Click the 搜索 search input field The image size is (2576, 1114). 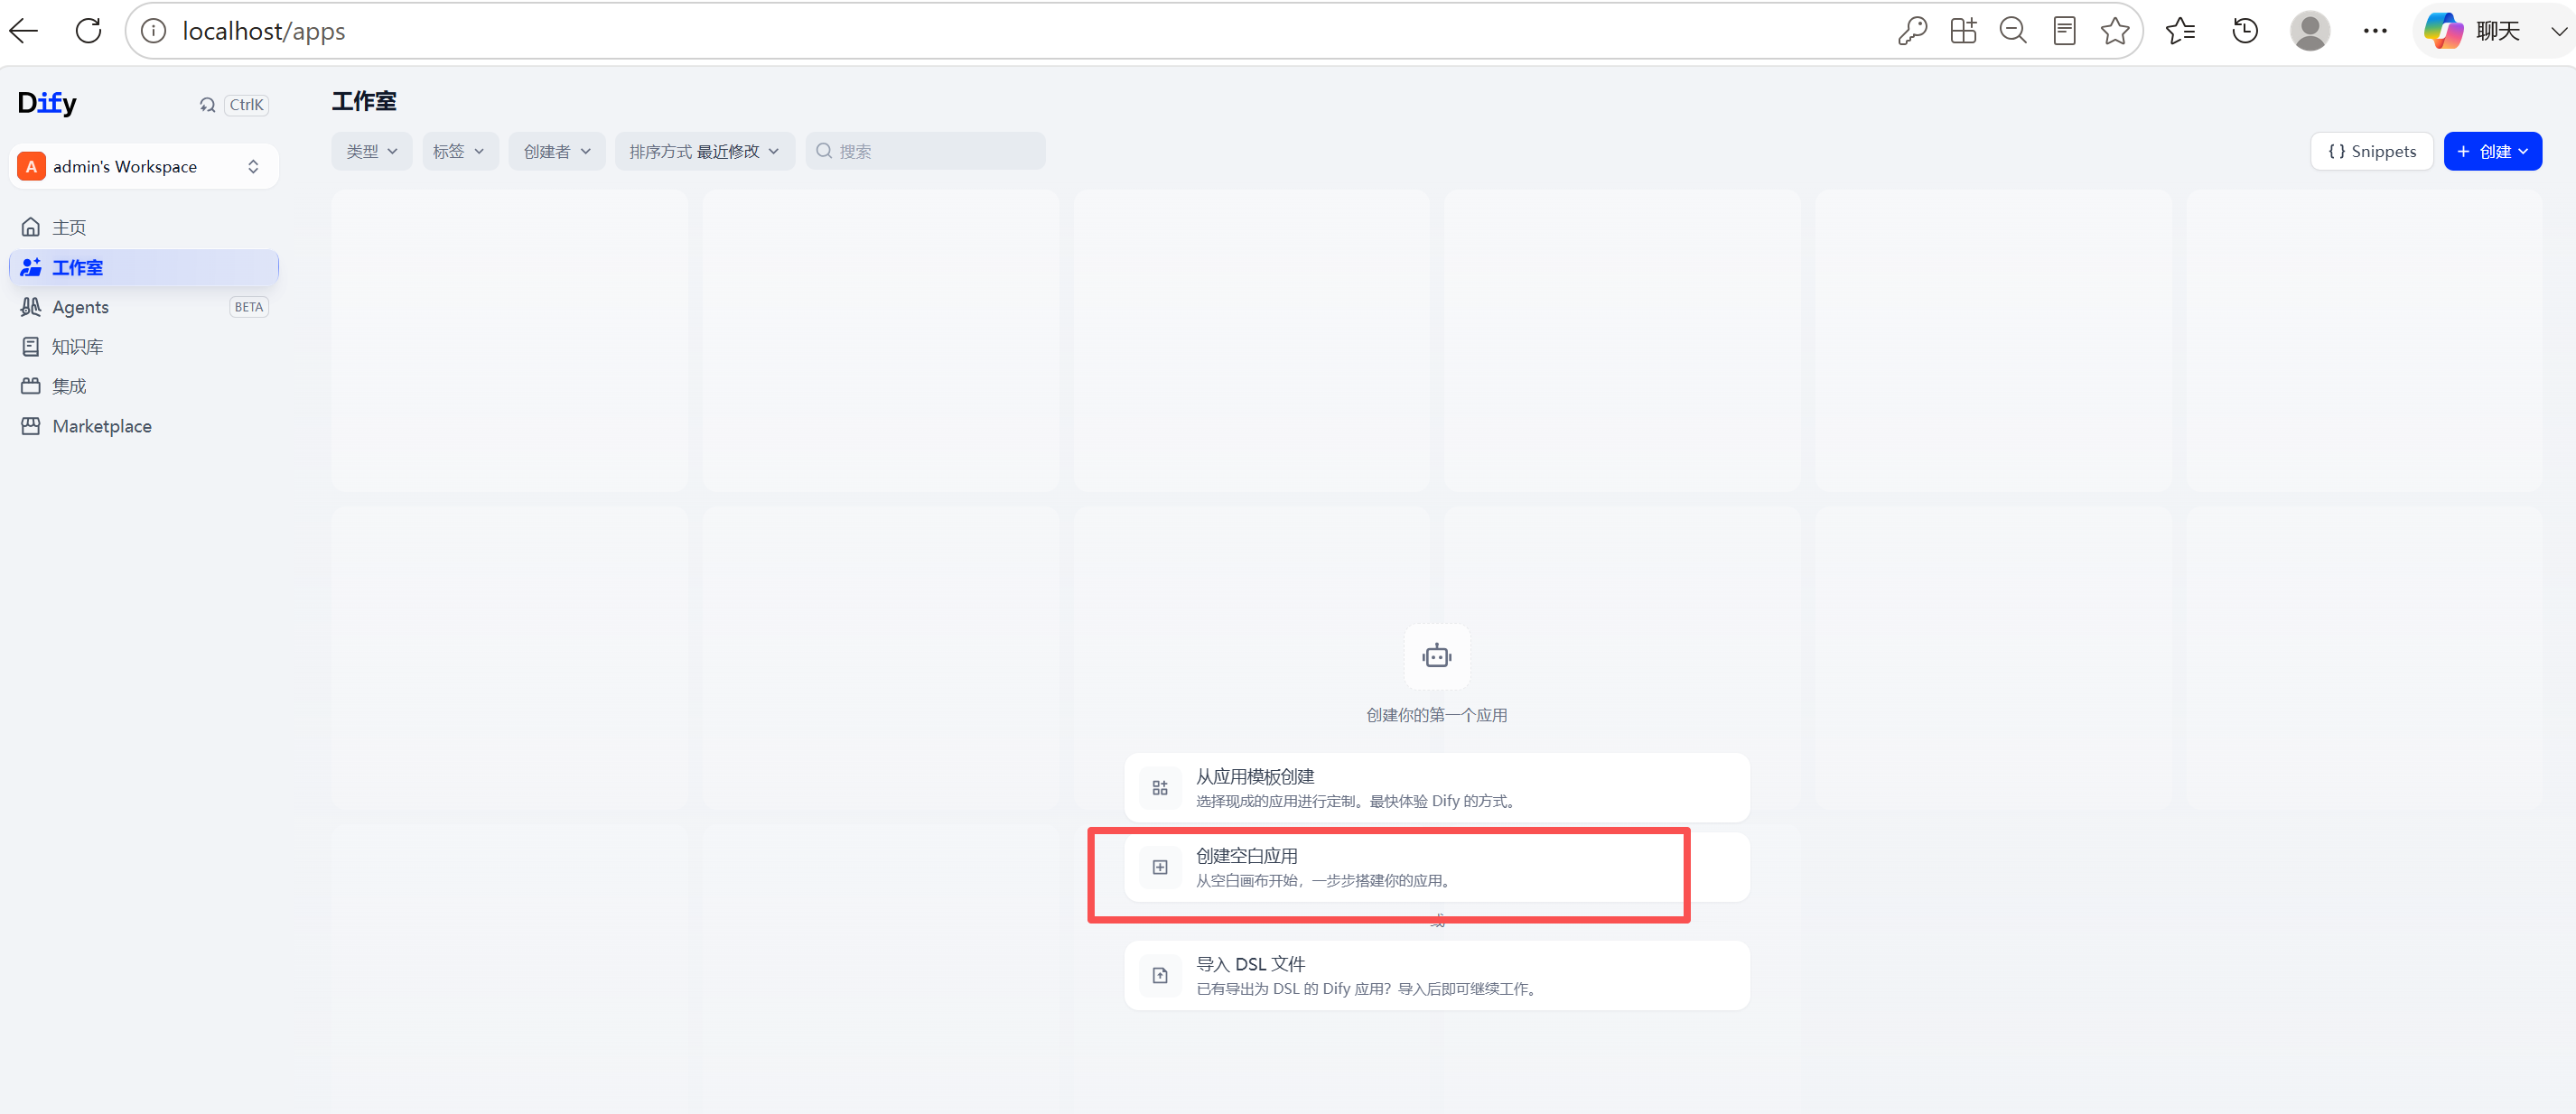[x=926, y=151]
